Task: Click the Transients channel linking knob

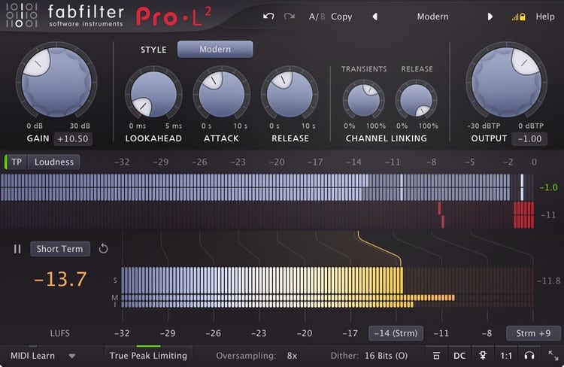Action: tap(364, 100)
